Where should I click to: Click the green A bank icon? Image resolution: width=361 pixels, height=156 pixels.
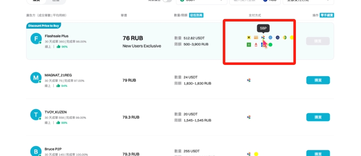click(x=249, y=45)
